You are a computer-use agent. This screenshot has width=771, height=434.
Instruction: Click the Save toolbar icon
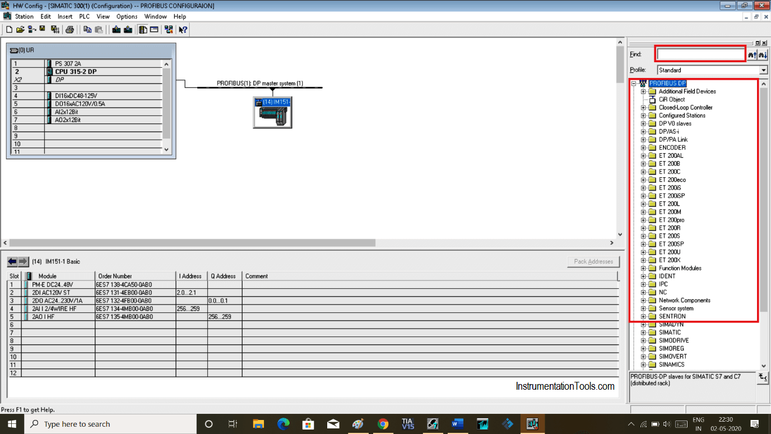point(42,29)
